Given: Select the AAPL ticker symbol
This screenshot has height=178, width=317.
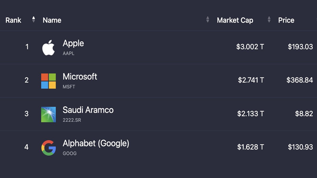Looking at the screenshot, I should (69, 53).
